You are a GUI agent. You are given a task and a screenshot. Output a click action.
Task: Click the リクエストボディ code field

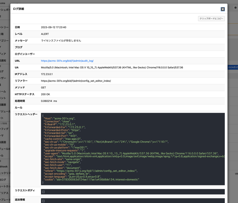[x=133, y=192]
